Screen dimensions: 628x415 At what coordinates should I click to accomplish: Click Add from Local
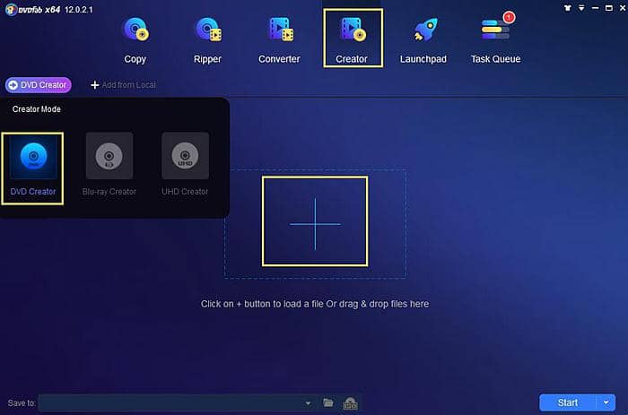[124, 85]
